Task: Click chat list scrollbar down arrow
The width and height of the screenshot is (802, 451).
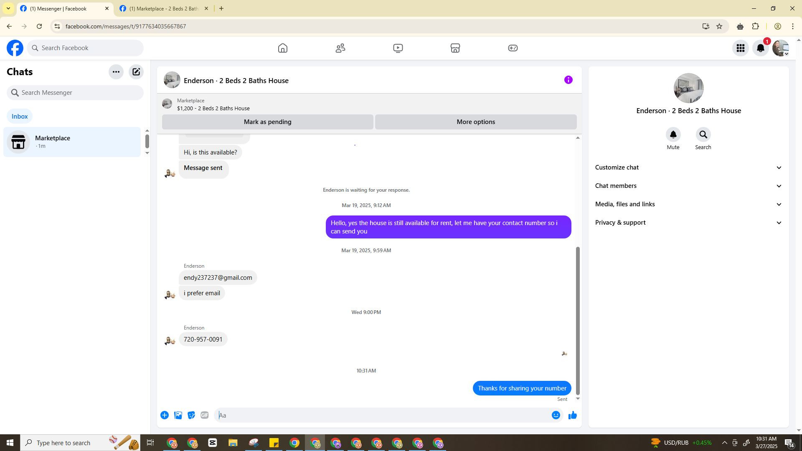Action: coord(147,153)
